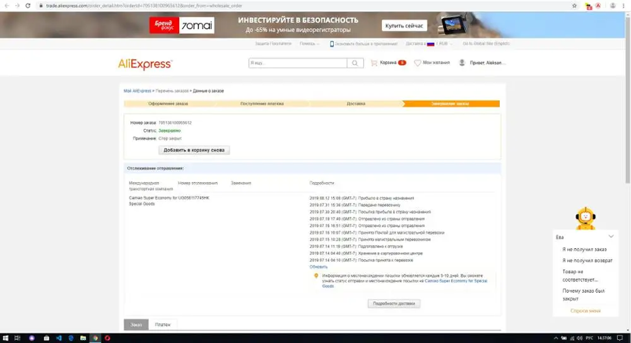
Task: Click the magnifier search button
Action: (355, 63)
